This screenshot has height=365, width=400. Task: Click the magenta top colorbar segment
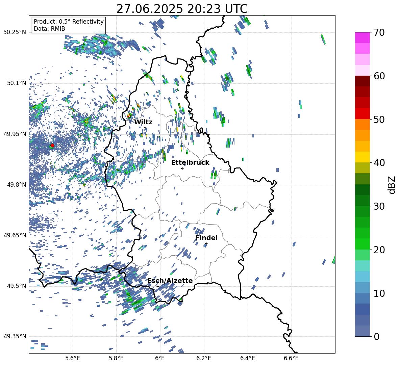tap(362, 37)
